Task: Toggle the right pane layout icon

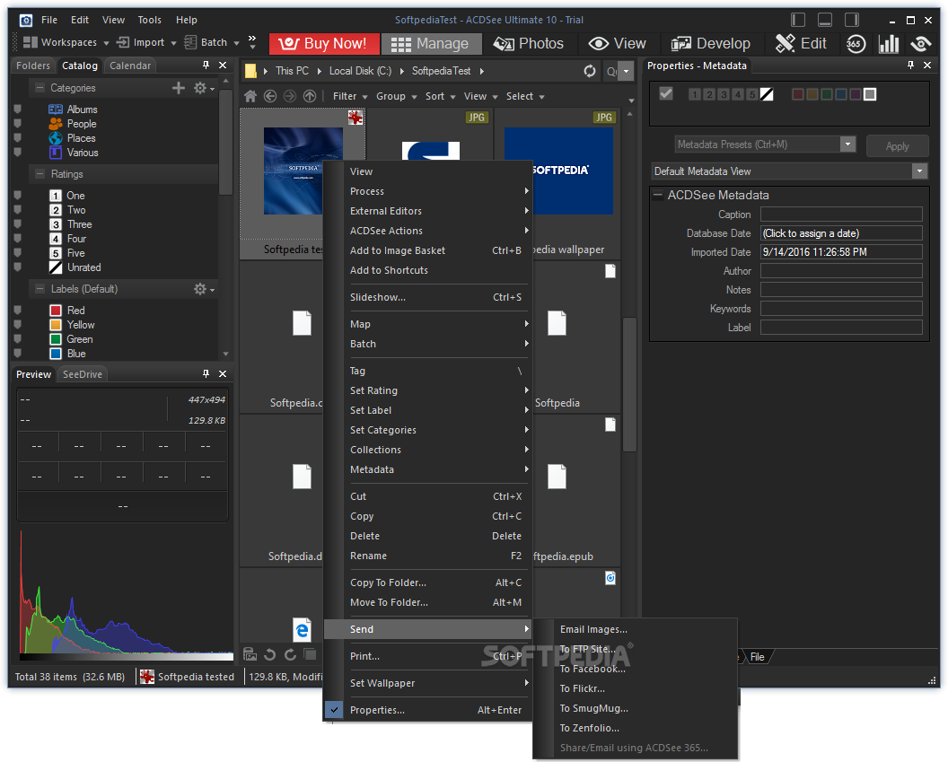Action: 852,20
